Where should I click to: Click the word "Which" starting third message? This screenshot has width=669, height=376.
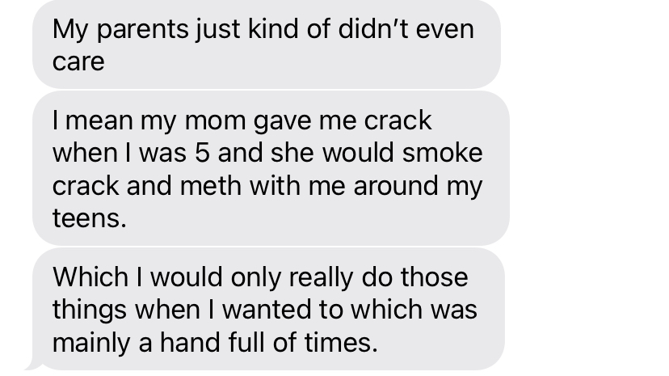pos(90,277)
